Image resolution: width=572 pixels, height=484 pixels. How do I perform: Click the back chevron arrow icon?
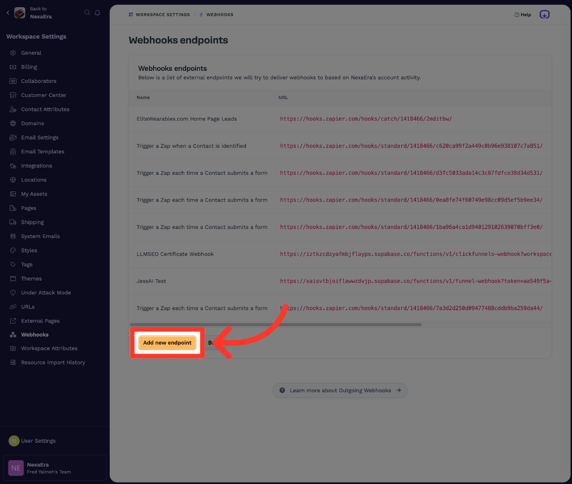coord(8,13)
